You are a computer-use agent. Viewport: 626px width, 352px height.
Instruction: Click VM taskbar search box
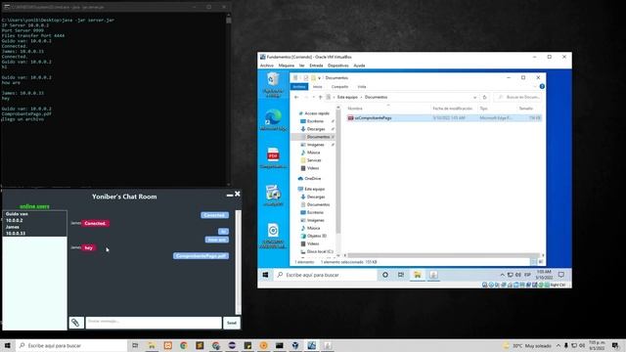[326, 275]
